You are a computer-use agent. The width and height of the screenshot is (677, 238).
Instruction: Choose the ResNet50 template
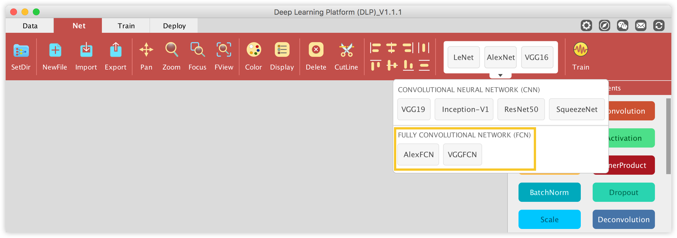(521, 109)
